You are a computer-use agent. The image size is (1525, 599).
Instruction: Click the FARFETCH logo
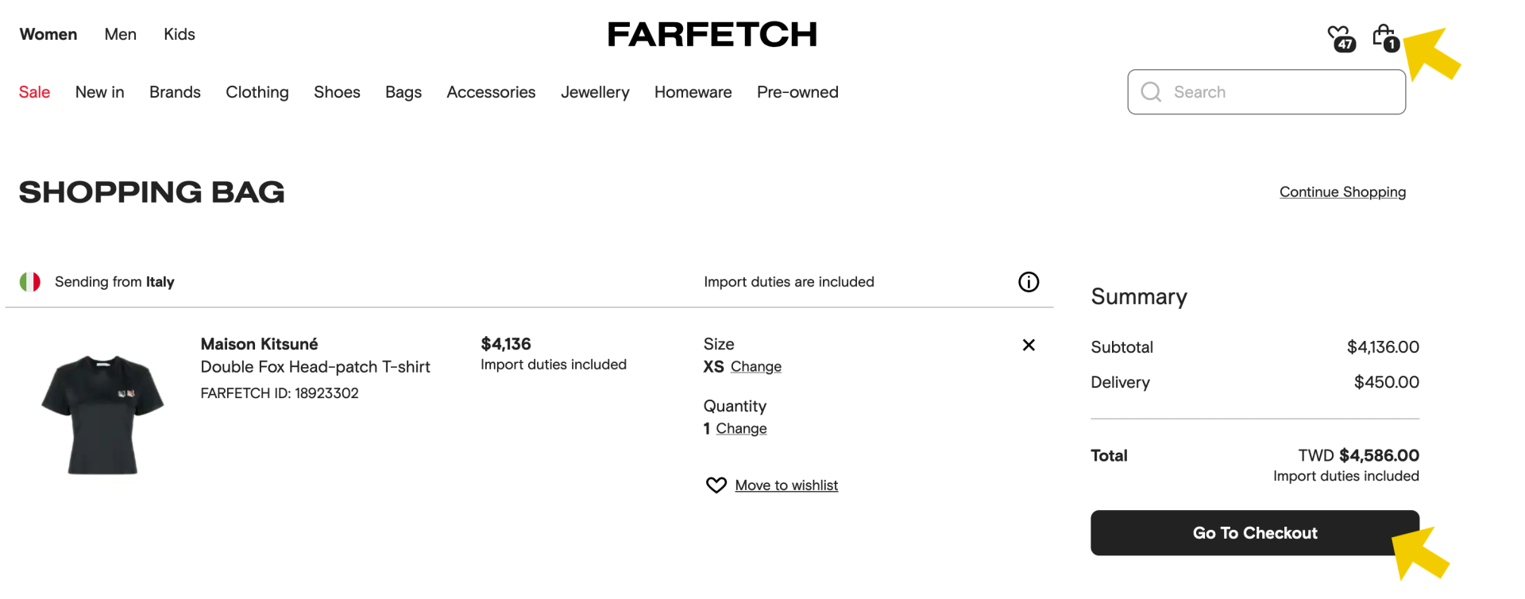pyautogui.click(x=712, y=34)
